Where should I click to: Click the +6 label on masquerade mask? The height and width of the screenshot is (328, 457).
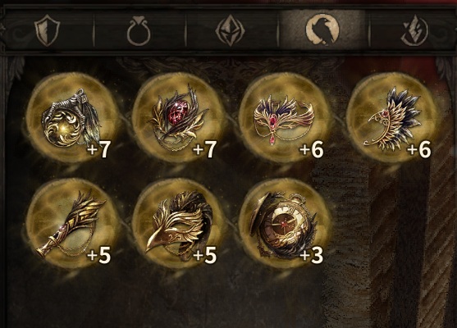point(312,150)
